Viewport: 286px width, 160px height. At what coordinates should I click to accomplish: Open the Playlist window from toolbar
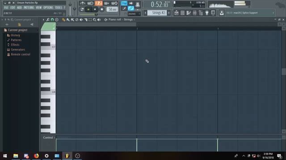point(177,13)
